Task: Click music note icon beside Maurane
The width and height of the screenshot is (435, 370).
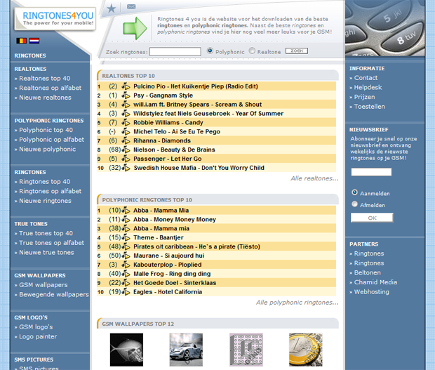Action: coord(126,256)
